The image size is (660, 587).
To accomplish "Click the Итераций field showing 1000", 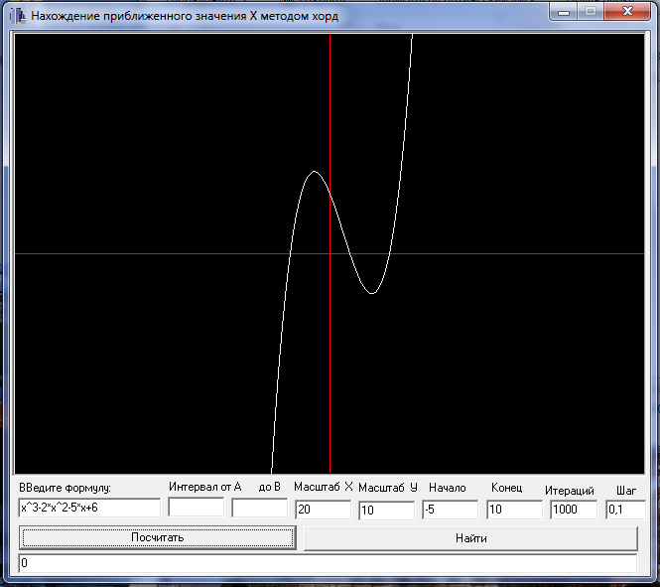I will point(574,510).
